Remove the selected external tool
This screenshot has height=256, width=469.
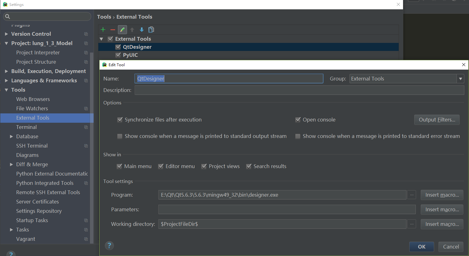tap(112, 30)
